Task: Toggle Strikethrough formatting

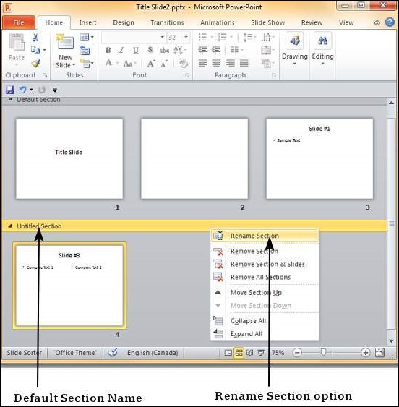Action: click(164, 50)
